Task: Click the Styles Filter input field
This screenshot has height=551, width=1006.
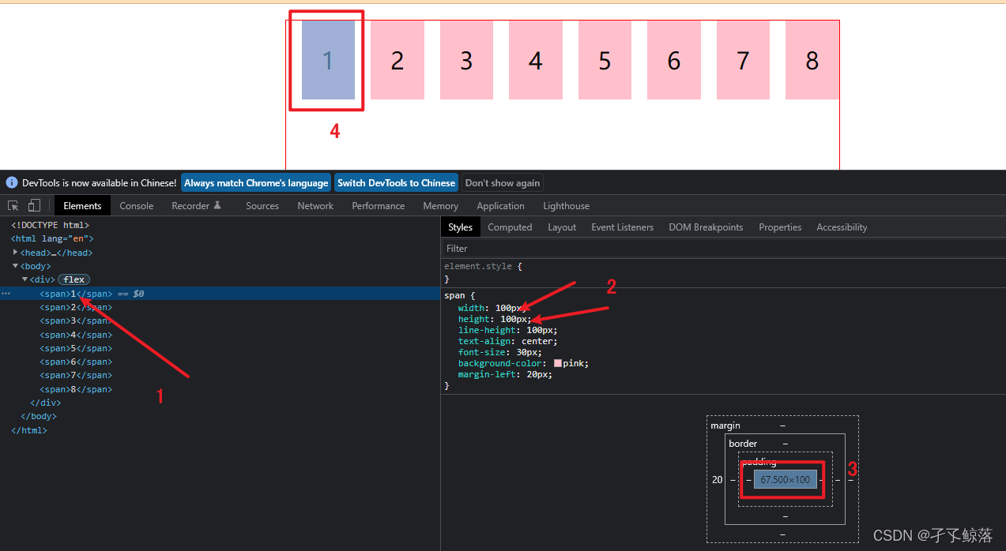Action: (723, 248)
